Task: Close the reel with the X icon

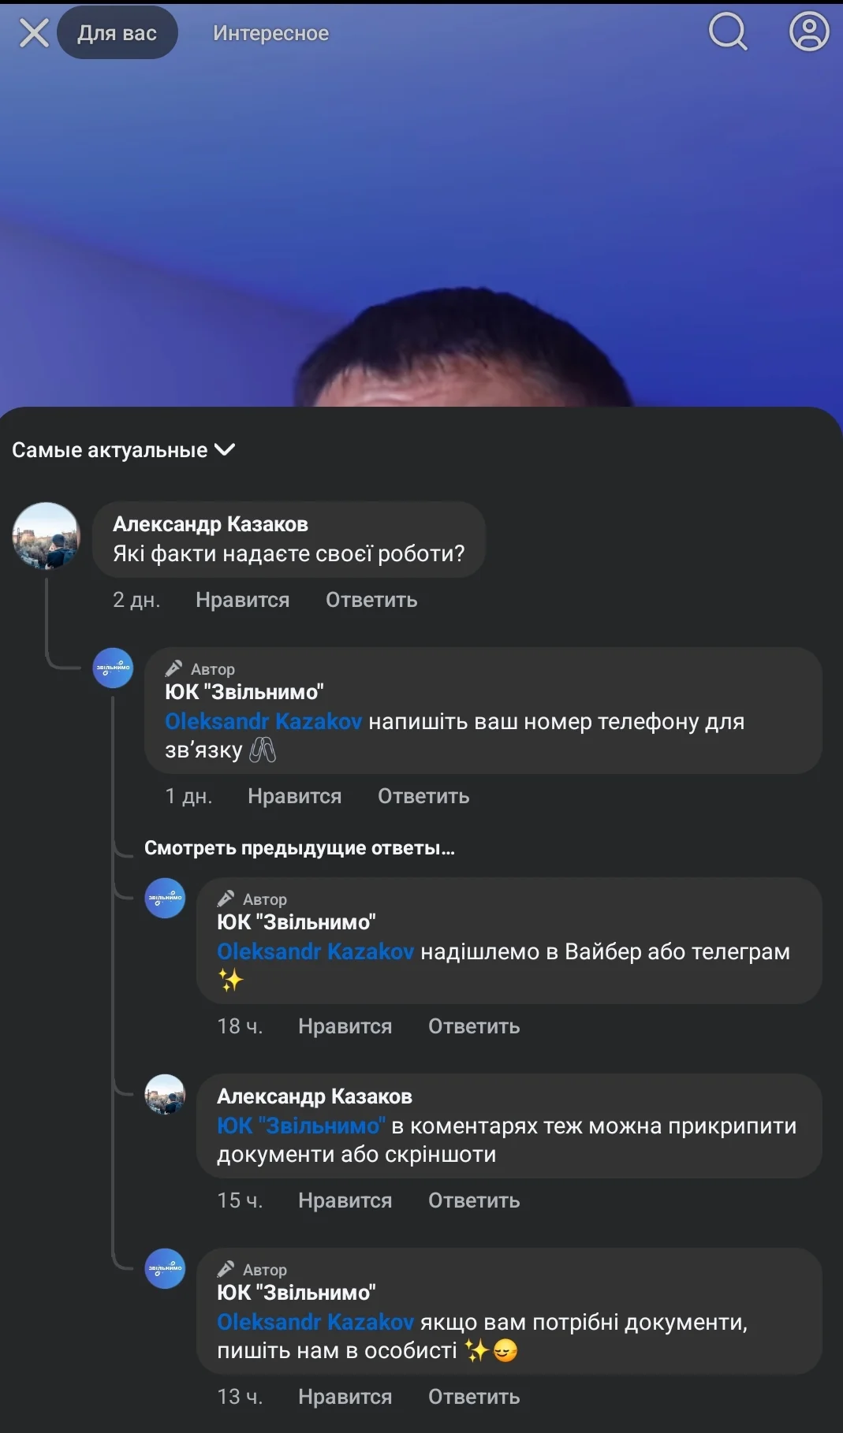Action: tap(32, 33)
